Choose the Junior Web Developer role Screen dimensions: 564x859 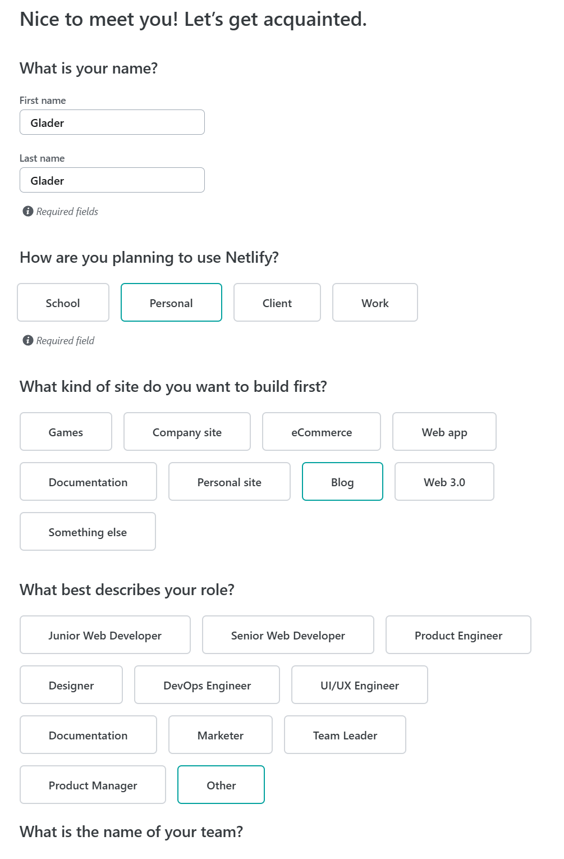pyautogui.click(x=105, y=635)
